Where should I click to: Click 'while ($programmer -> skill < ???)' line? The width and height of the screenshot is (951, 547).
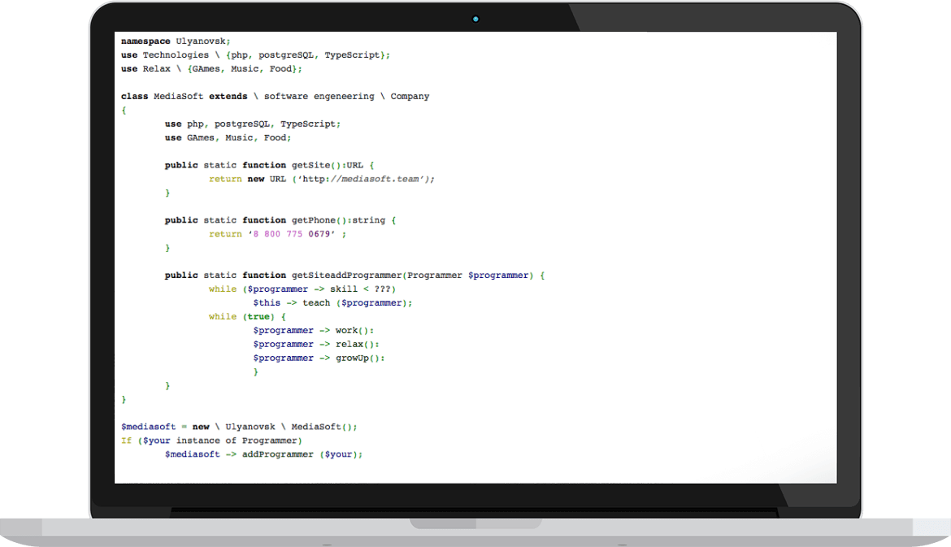point(302,289)
